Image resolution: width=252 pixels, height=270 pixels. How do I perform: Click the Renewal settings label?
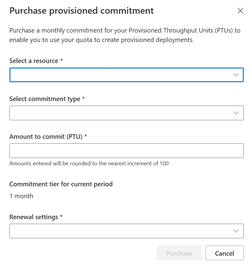pyautogui.click(x=34, y=217)
